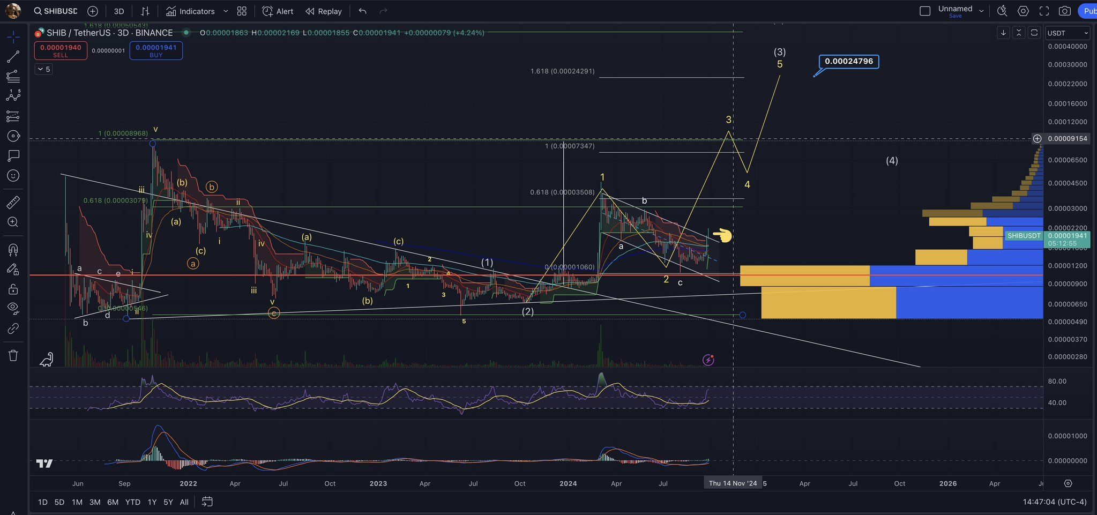Open the chart type bars menu
The image size is (1097, 515).
point(145,11)
